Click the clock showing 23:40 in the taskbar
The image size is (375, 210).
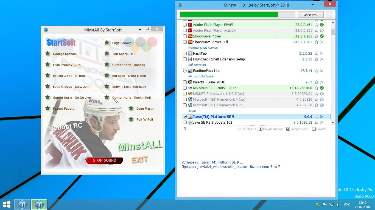coord(362,203)
